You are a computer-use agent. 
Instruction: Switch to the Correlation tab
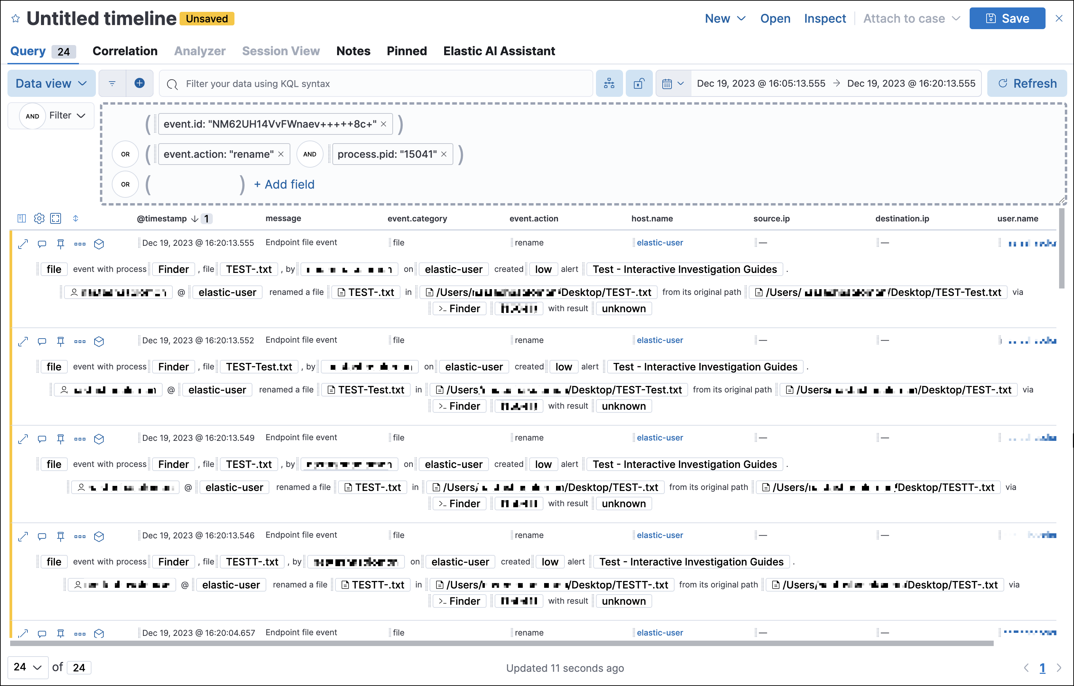click(125, 51)
